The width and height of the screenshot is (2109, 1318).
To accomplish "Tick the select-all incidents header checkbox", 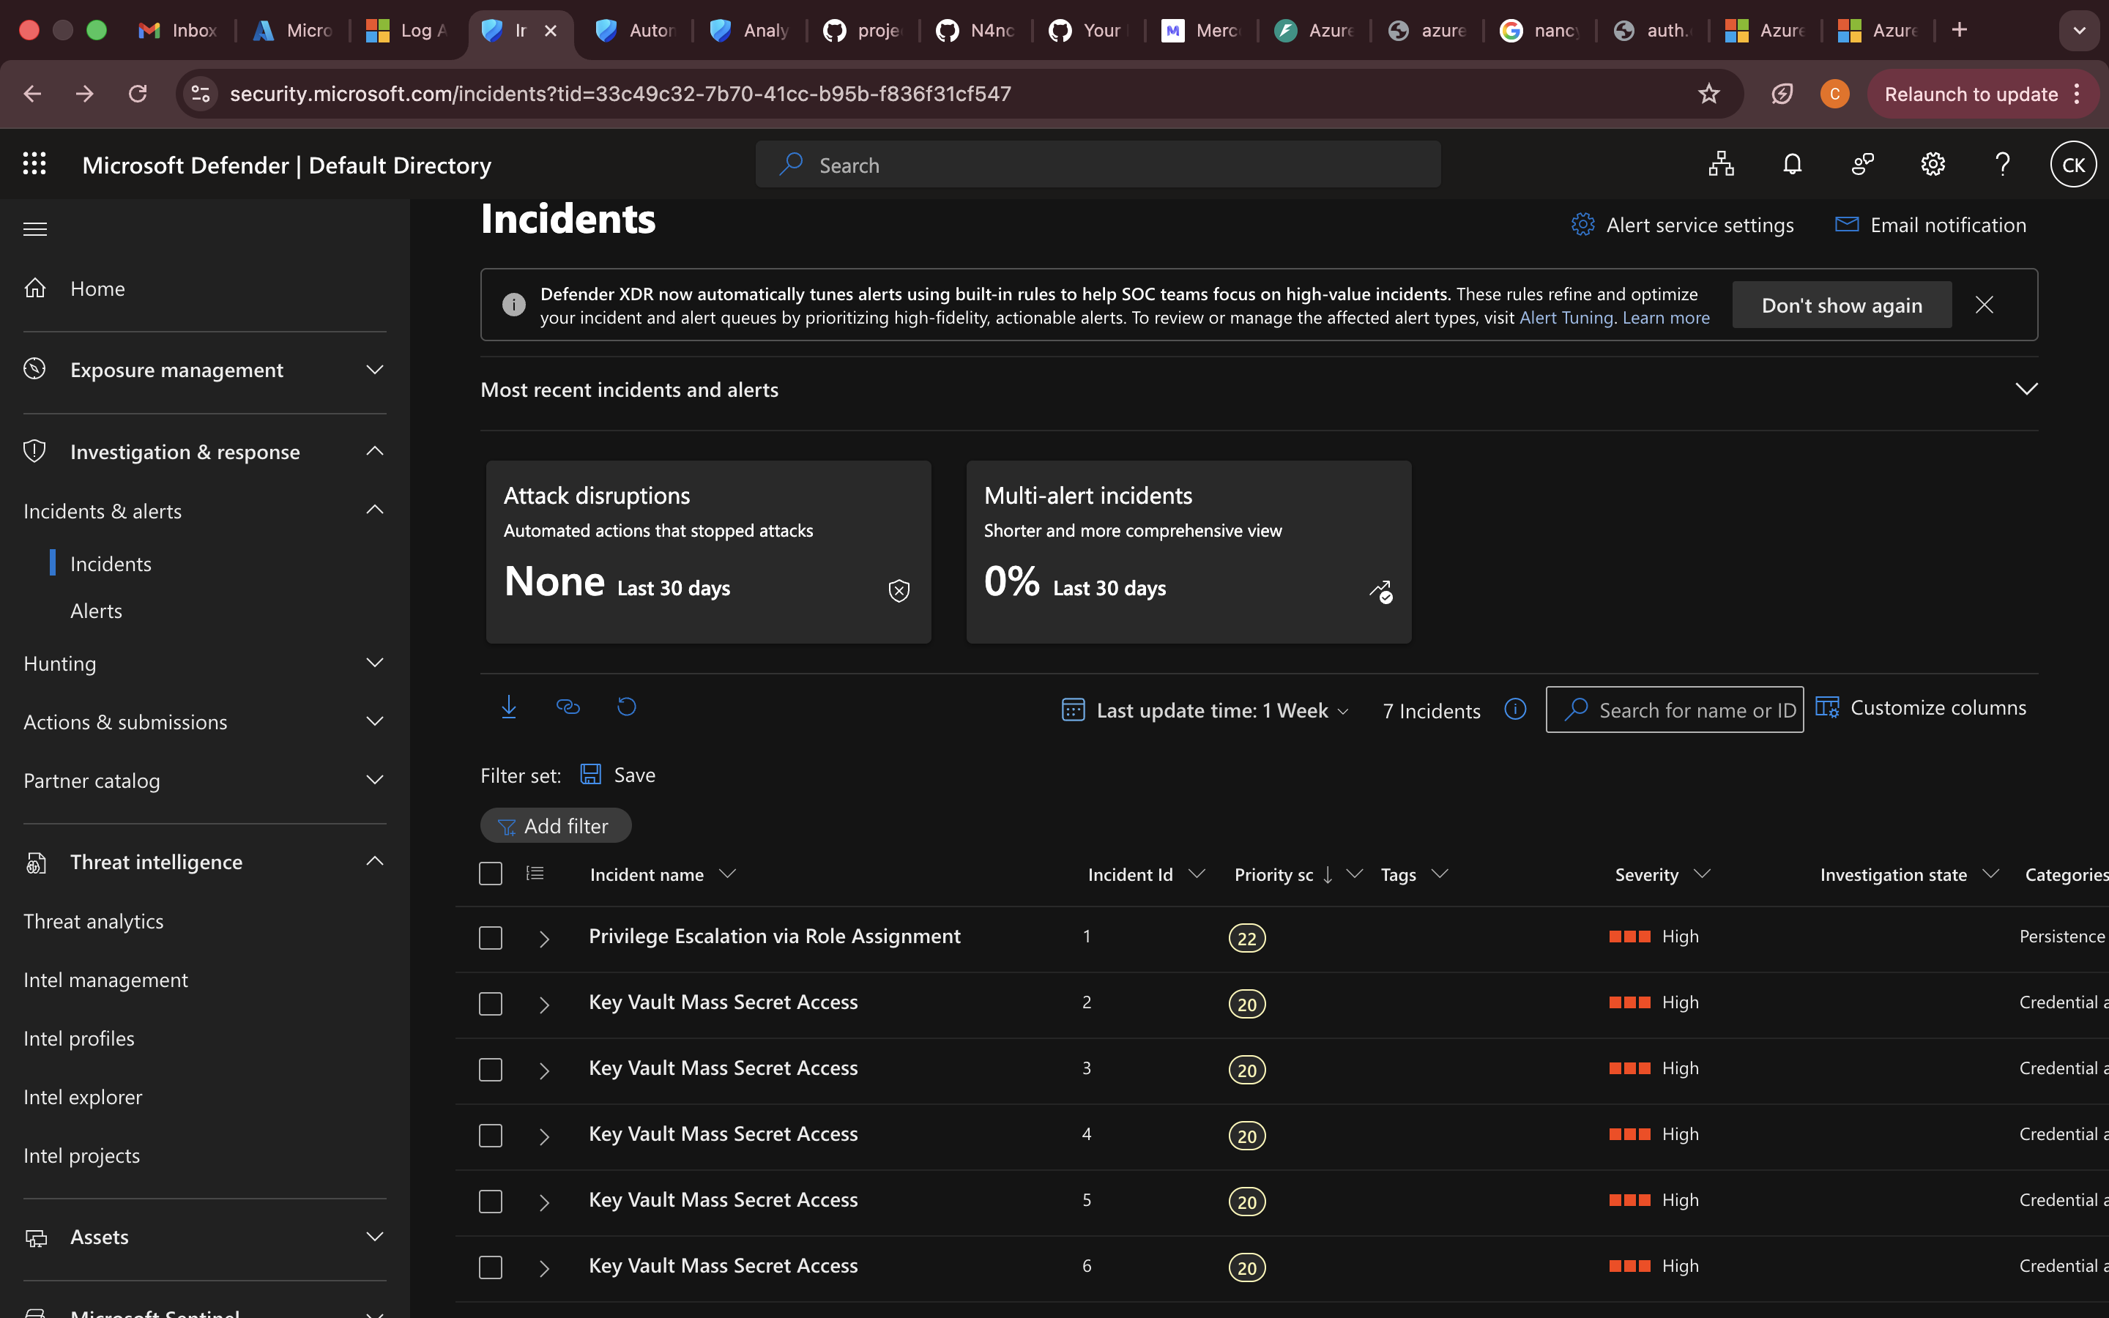I will pyautogui.click(x=491, y=874).
